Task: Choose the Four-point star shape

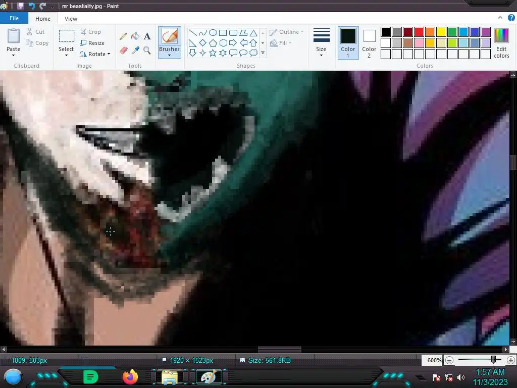Action: click(x=203, y=53)
